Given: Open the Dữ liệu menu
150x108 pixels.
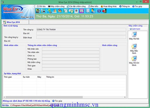Looking at the screenshot, I should 41,6.
